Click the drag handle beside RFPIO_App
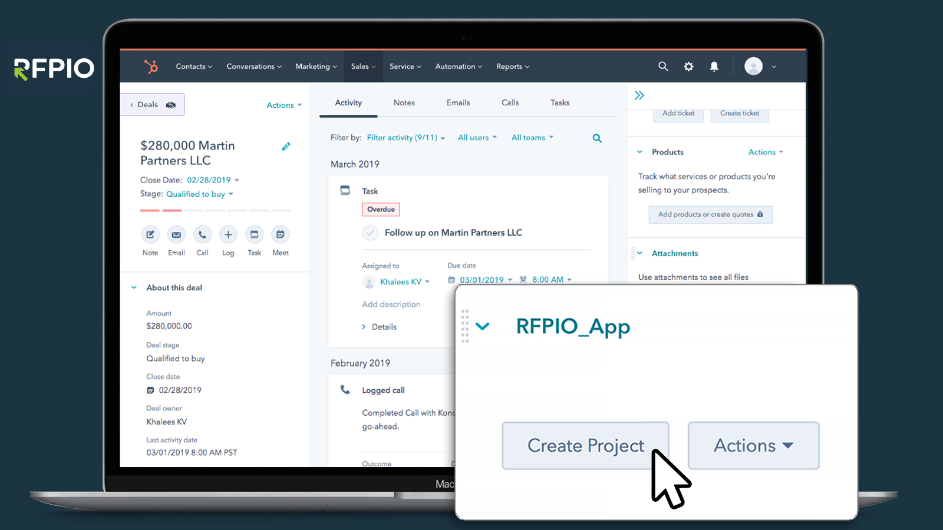943x530 pixels. click(465, 326)
